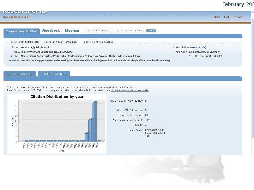Click the Citation Distribution by year title
The height and width of the screenshot is (190, 254).
coord(57,97)
